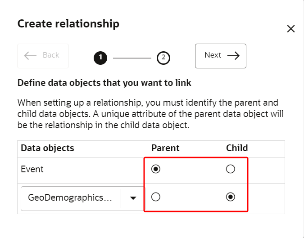Click the Next button label
Screen dimensions: 304x238
coord(213,55)
